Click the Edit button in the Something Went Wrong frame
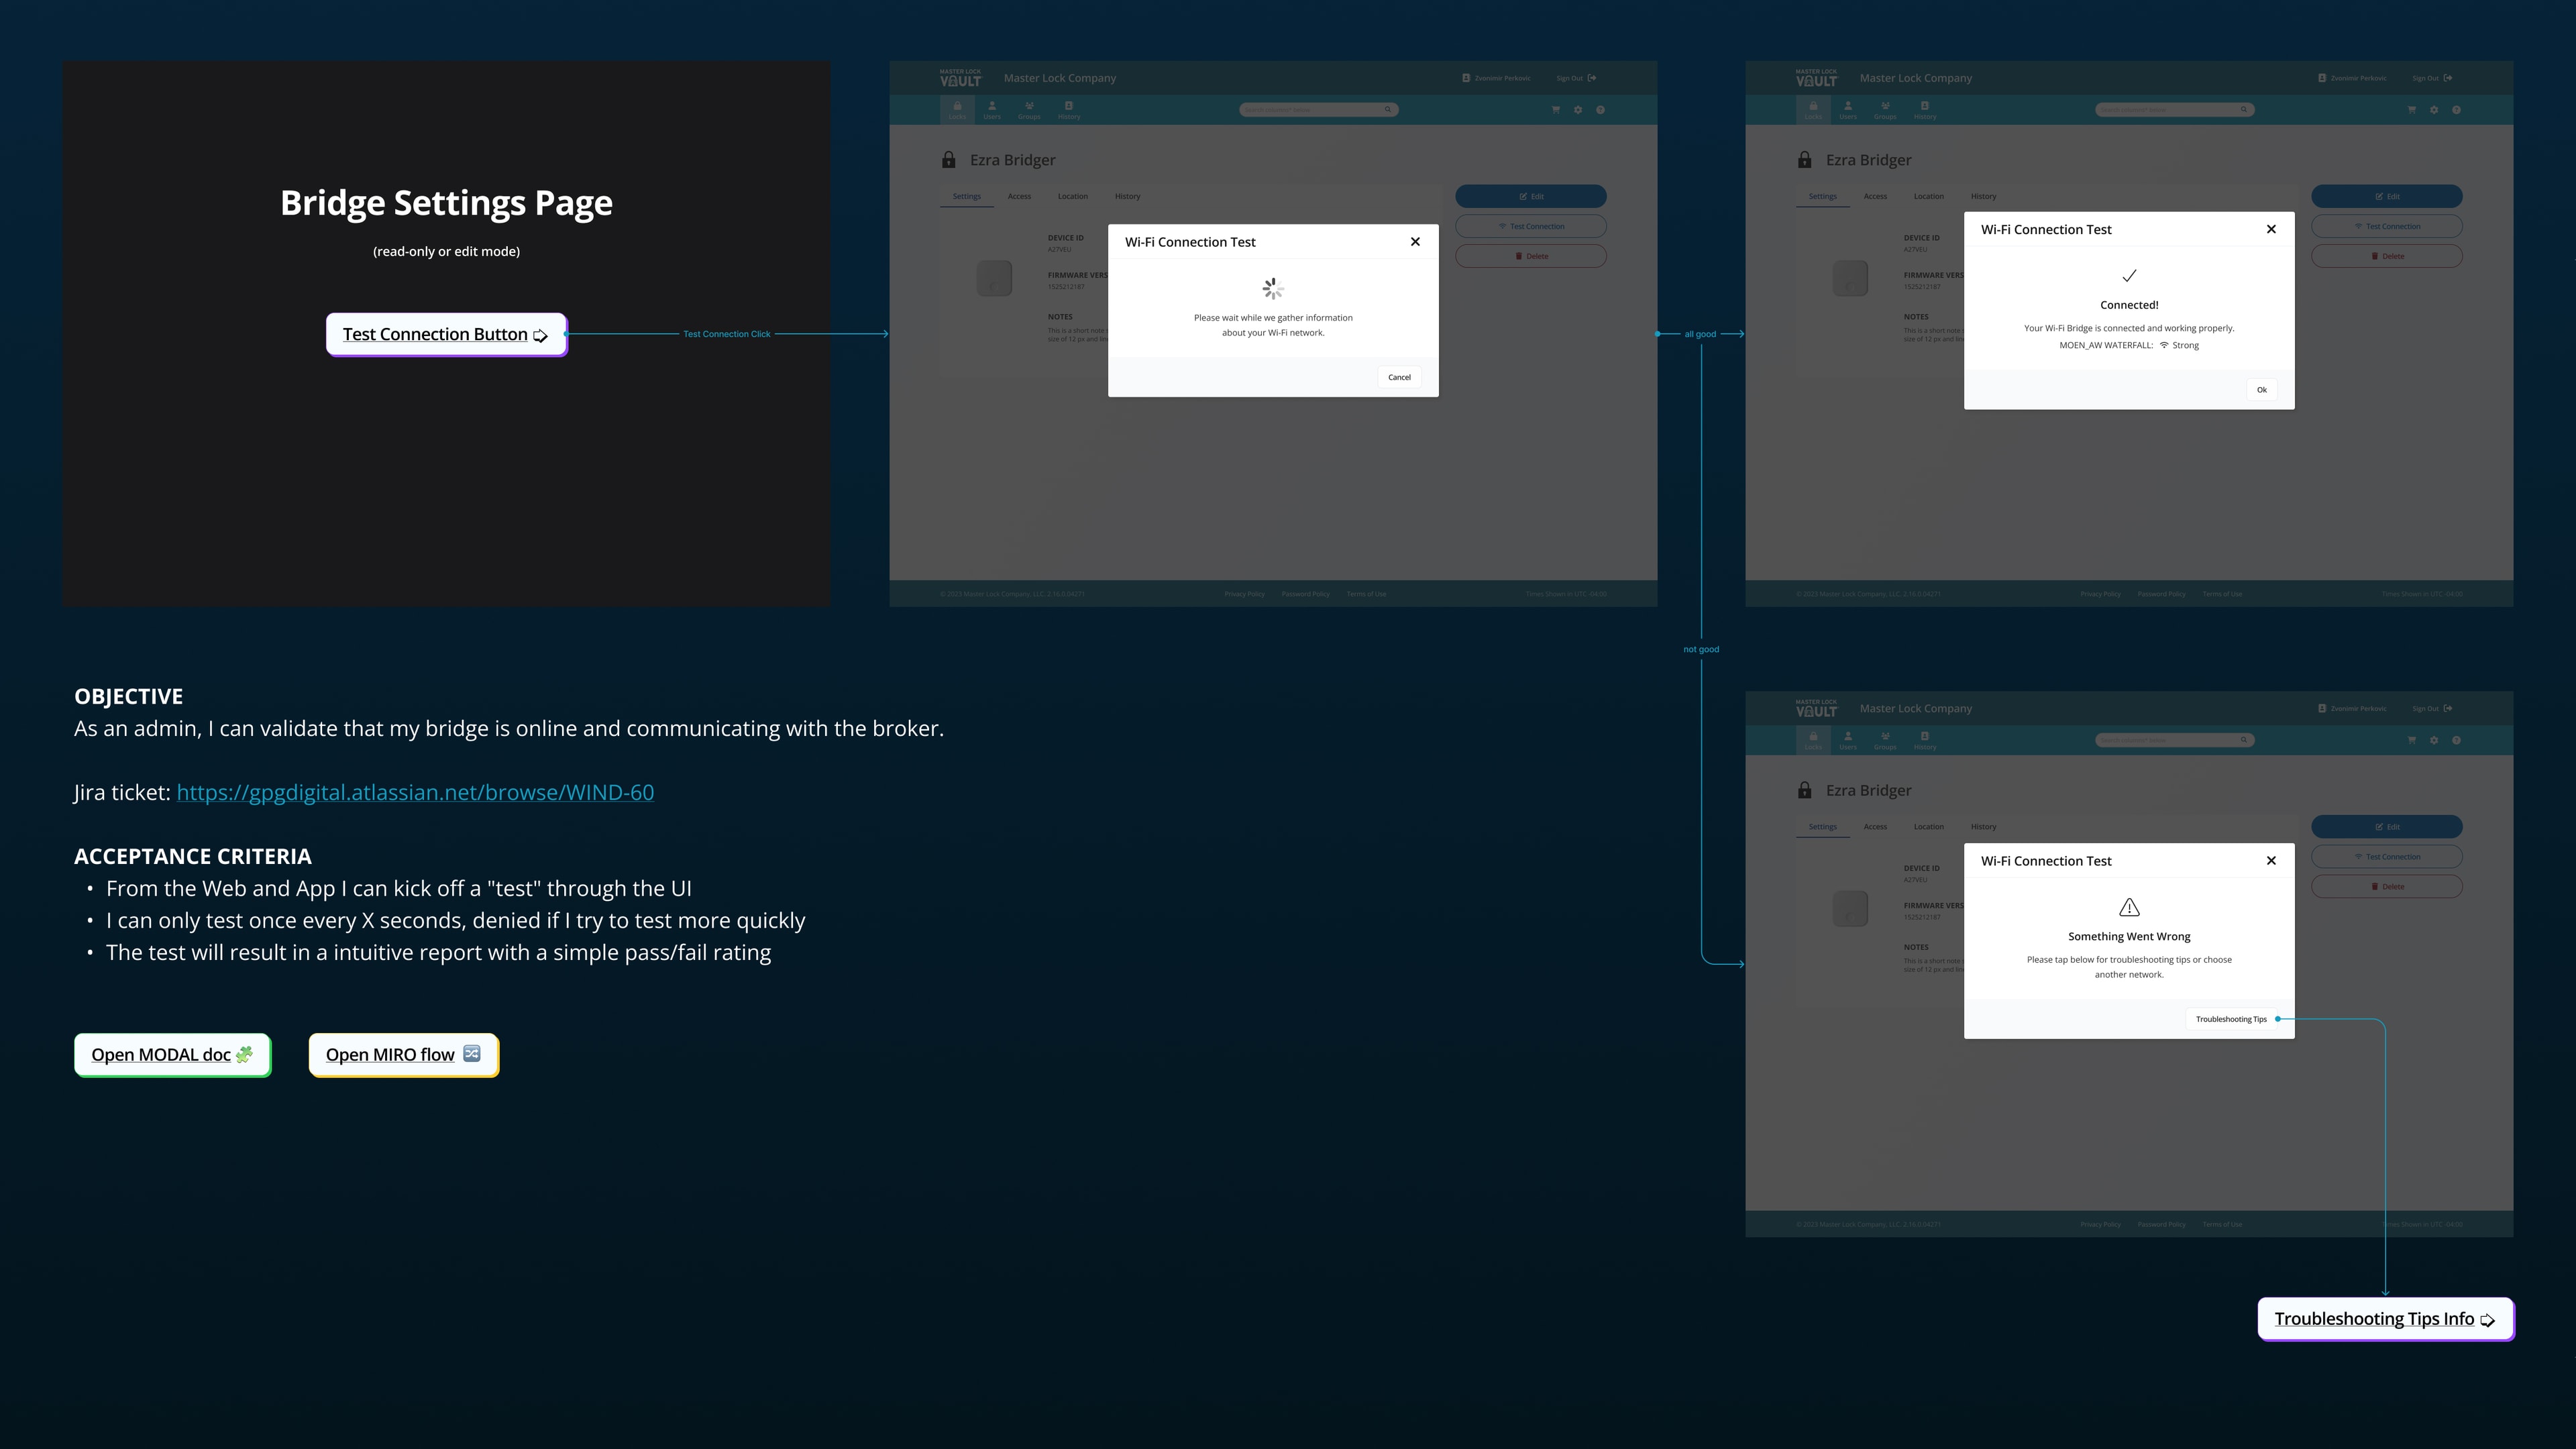This screenshot has width=2576, height=1449. (2387, 827)
